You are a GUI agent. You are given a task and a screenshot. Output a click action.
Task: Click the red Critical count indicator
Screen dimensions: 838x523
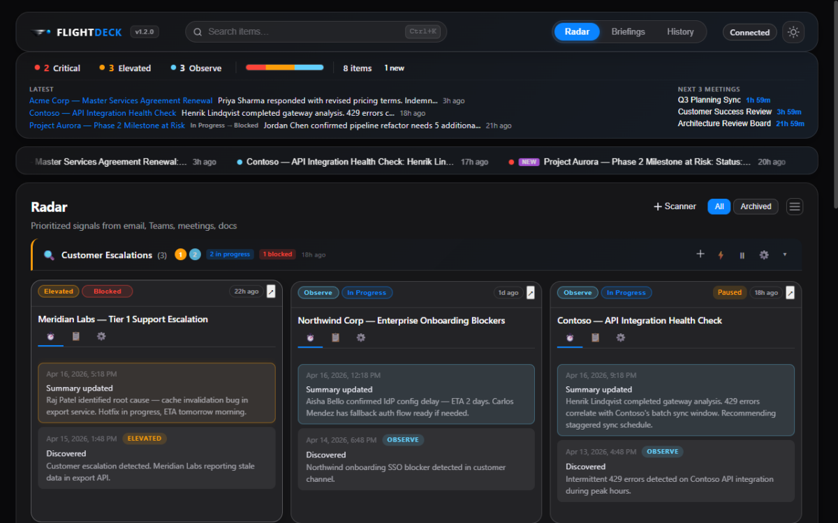(57, 68)
